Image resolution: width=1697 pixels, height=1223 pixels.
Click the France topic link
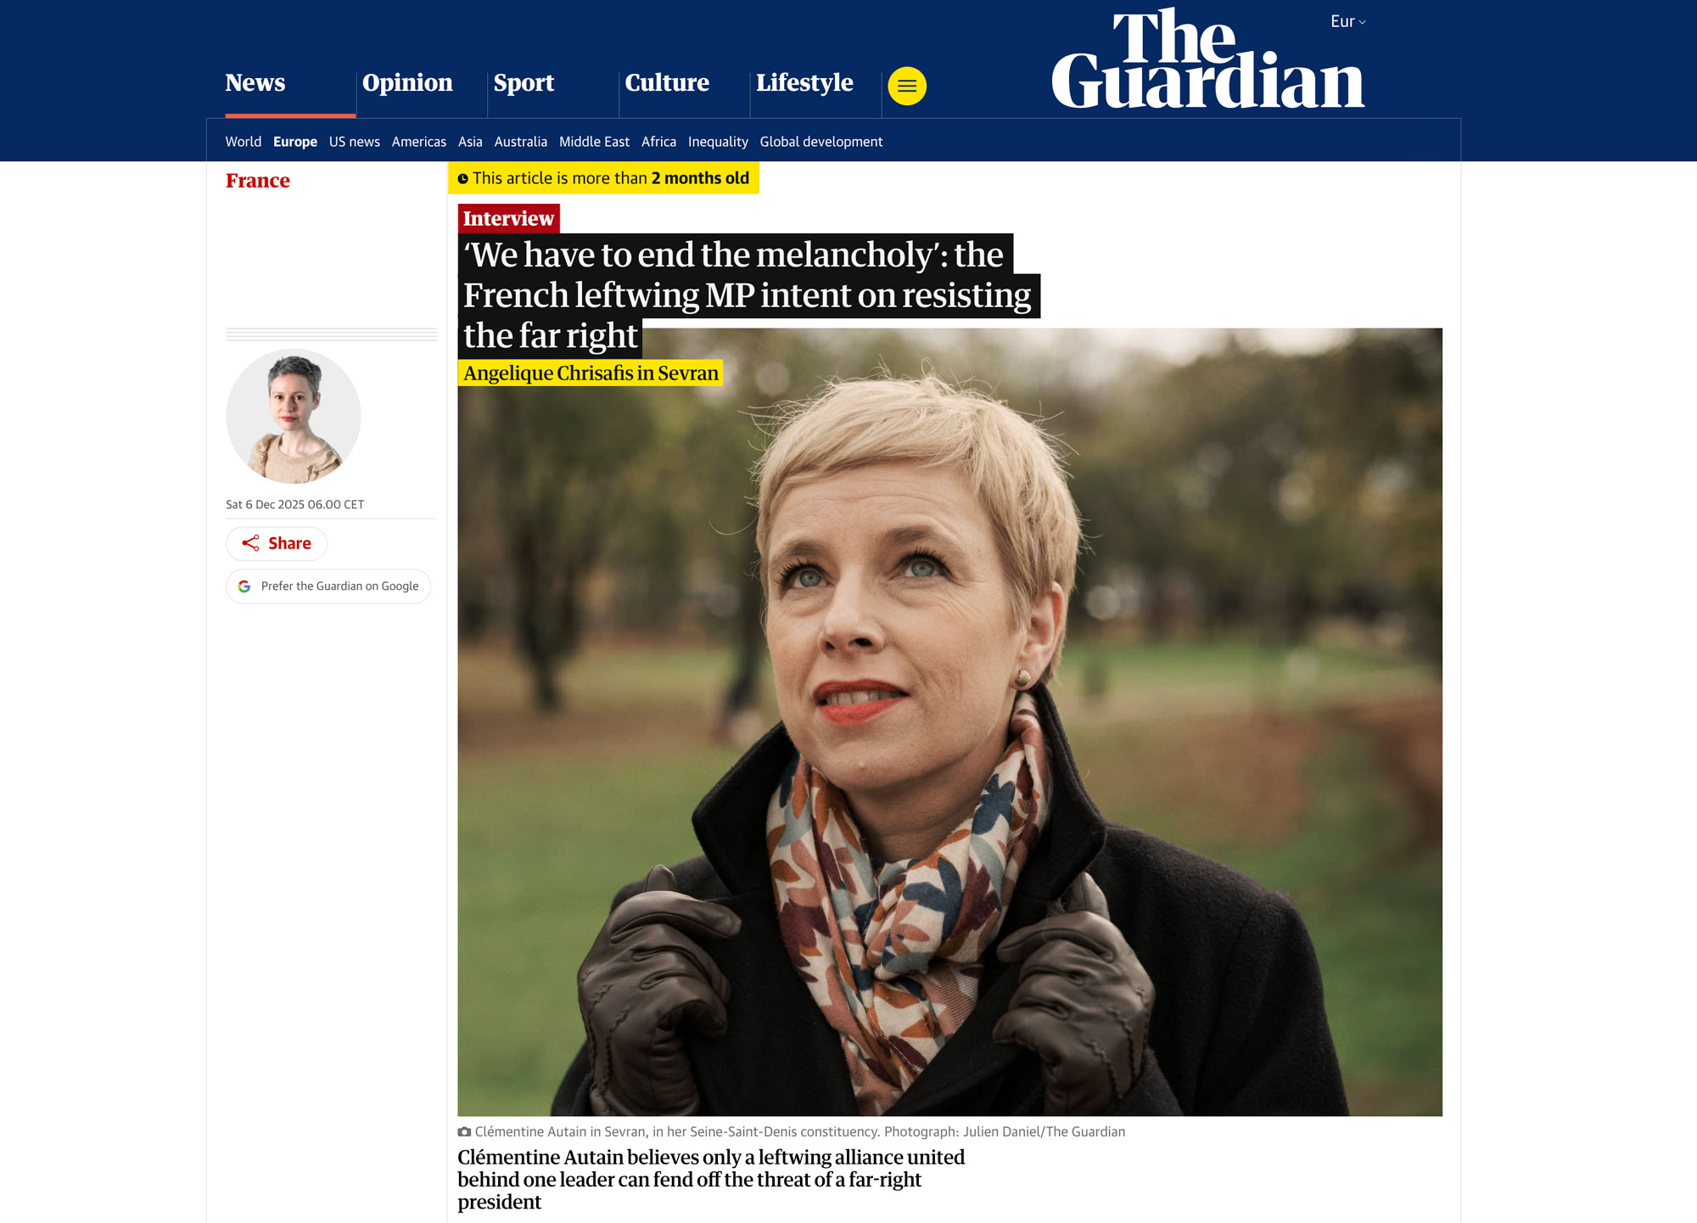pyautogui.click(x=258, y=181)
